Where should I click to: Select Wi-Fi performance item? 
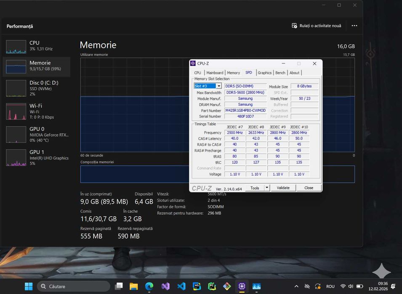coord(36,111)
